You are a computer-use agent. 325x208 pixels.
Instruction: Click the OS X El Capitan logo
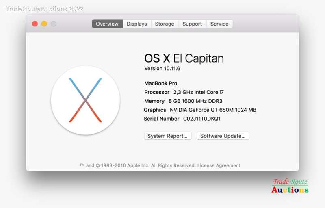coord(85,100)
